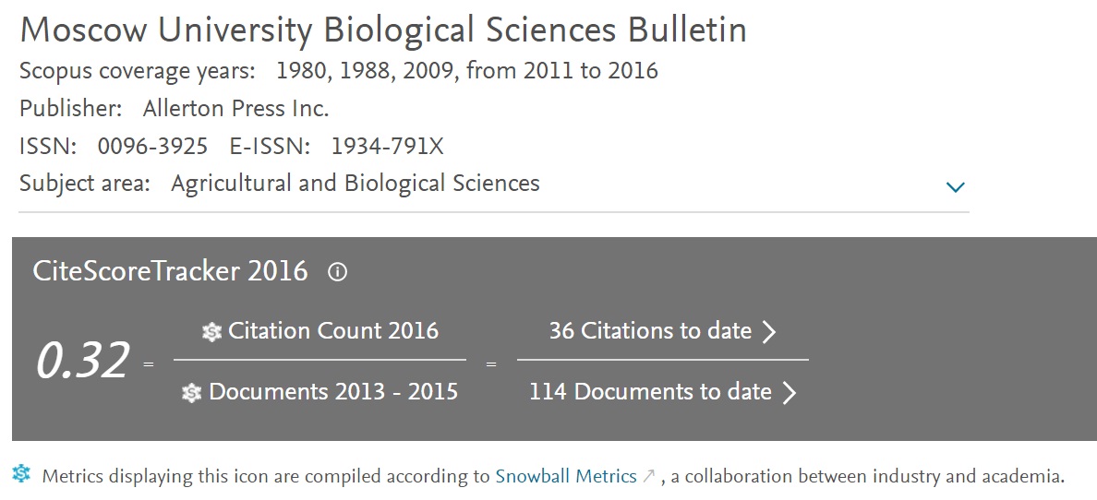View the 36 Citations to date
Screen dimensions: 1097x500
point(650,331)
